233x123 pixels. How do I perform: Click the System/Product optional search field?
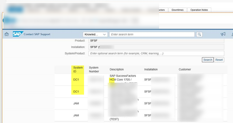coord(156,54)
